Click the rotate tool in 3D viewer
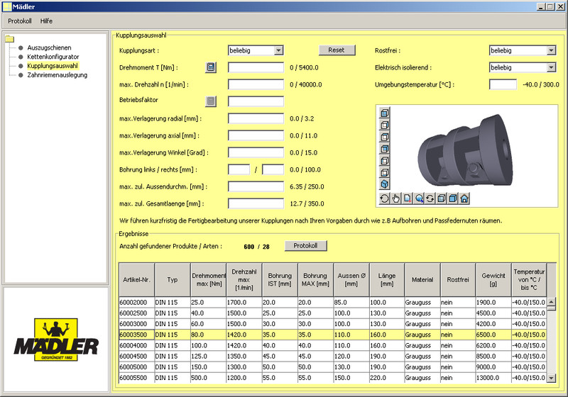This screenshot has height=397, width=568. pyautogui.click(x=385, y=198)
